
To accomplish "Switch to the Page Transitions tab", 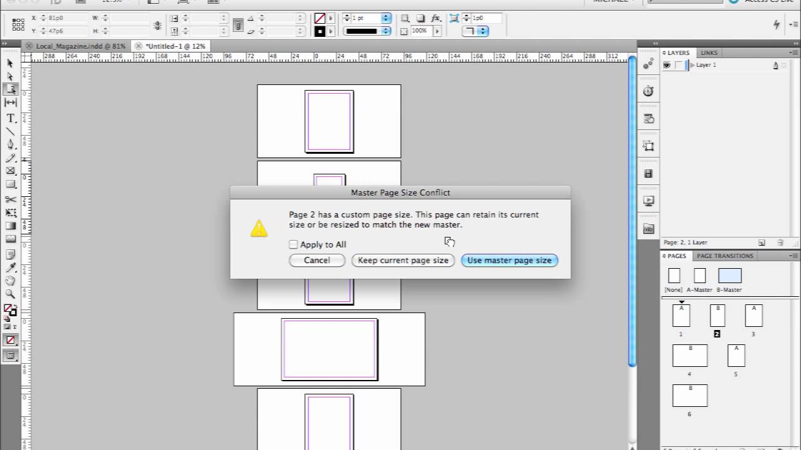I will tap(725, 256).
